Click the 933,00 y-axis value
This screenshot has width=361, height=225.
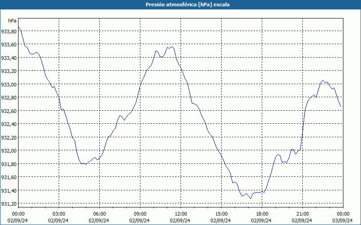9,85
